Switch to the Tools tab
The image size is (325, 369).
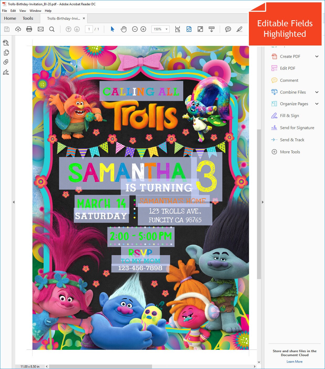tap(28, 18)
